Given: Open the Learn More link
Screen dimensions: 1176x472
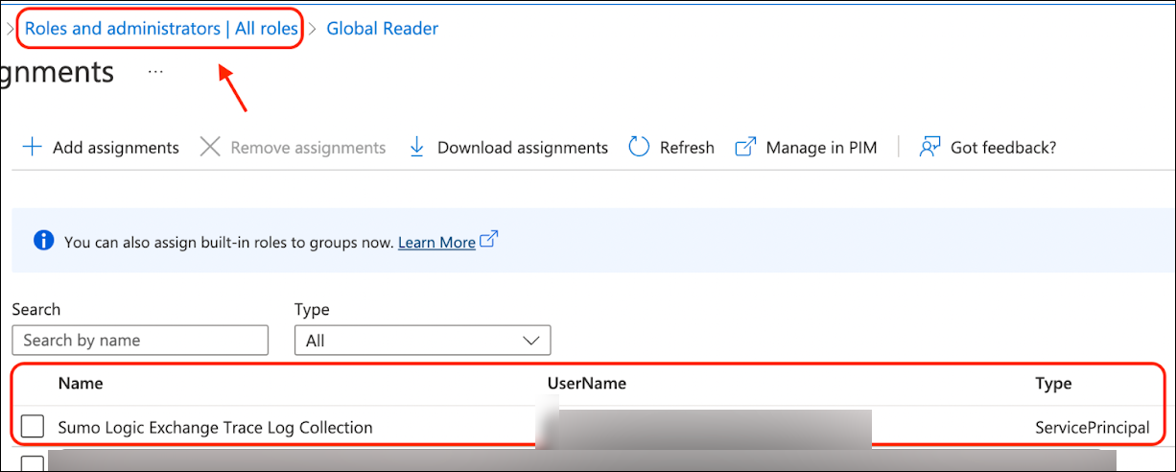Looking at the screenshot, I should (x=436, y=243).
